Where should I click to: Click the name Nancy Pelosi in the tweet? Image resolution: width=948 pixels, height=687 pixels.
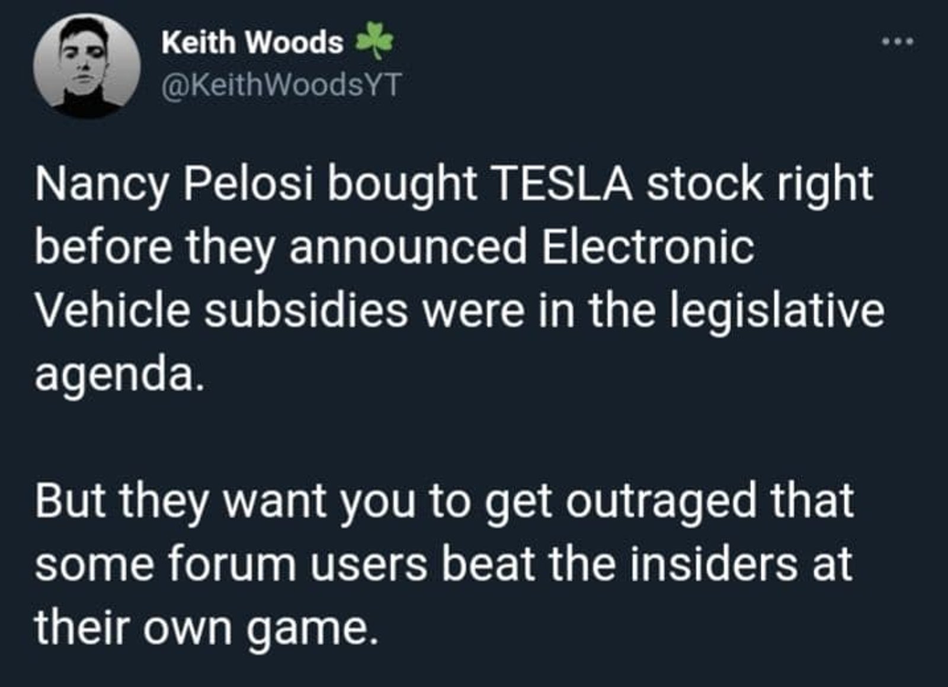pos(173,185)
